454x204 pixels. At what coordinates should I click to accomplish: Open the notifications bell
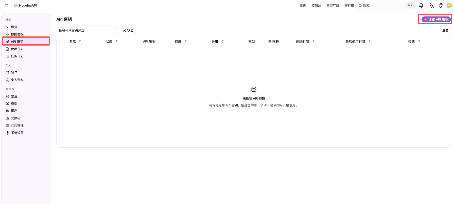[421, 5]
